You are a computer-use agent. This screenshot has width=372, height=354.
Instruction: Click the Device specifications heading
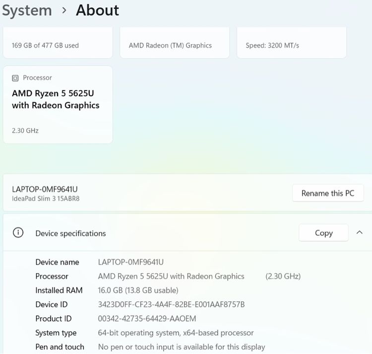tap(70, 233)
